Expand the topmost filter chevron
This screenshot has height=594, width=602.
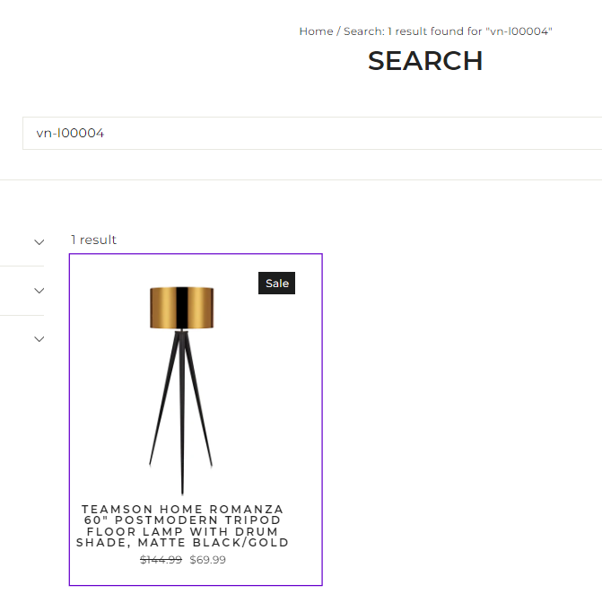pos(39,242)
